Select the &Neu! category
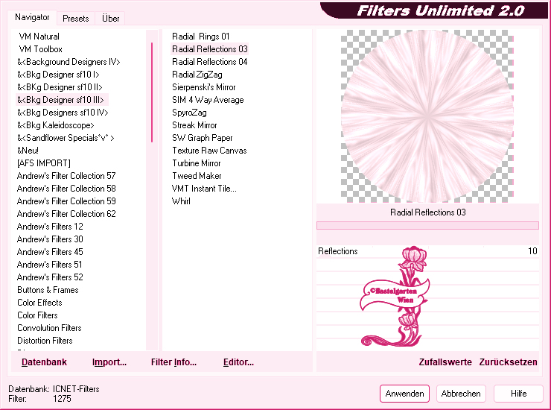551x410 pixels. tap(28, 151)
